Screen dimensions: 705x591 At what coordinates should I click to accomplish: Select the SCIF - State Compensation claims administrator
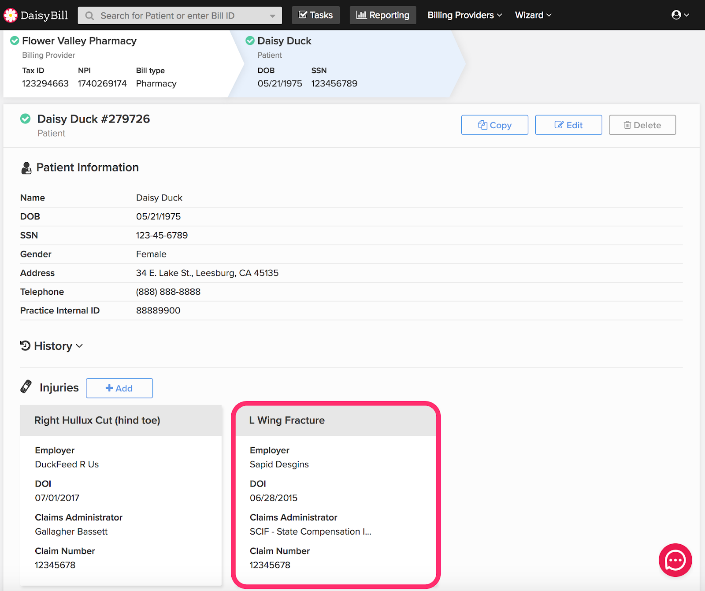pyautogui.click(x=311, y=532)
